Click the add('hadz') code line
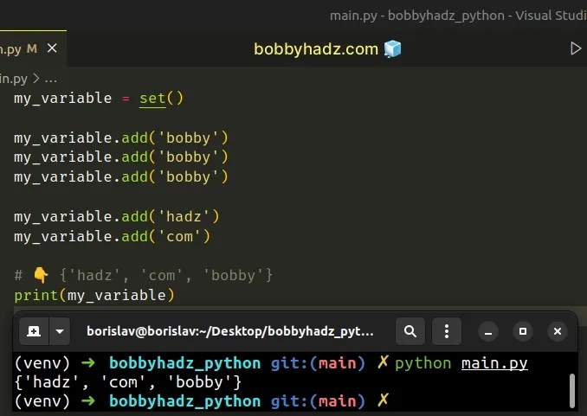The height and width of the screenshot is (416, 587). (116, 217)
